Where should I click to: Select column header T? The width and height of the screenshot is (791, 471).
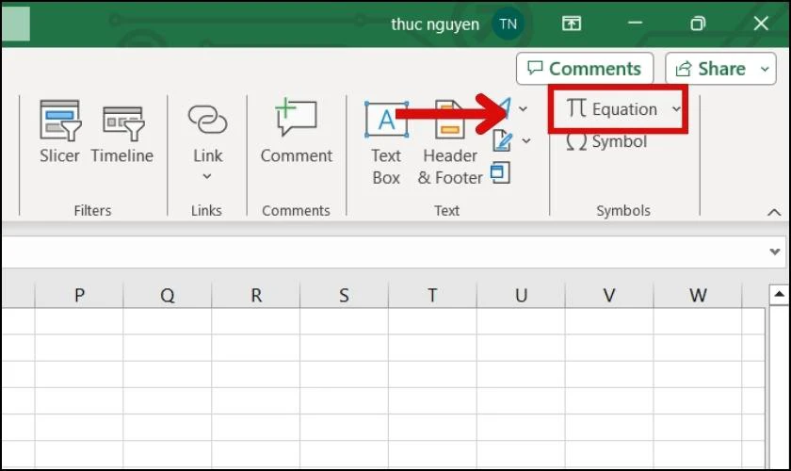coord(432,295)
